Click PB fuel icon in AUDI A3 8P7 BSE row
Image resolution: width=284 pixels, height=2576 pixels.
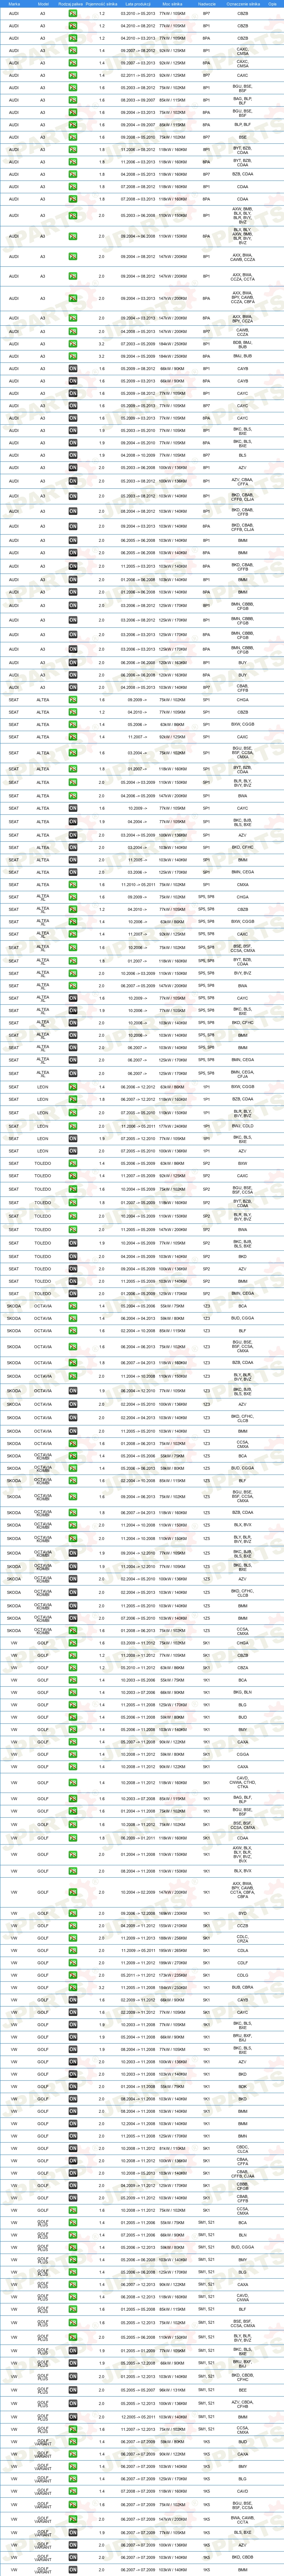tap(73, 137)
